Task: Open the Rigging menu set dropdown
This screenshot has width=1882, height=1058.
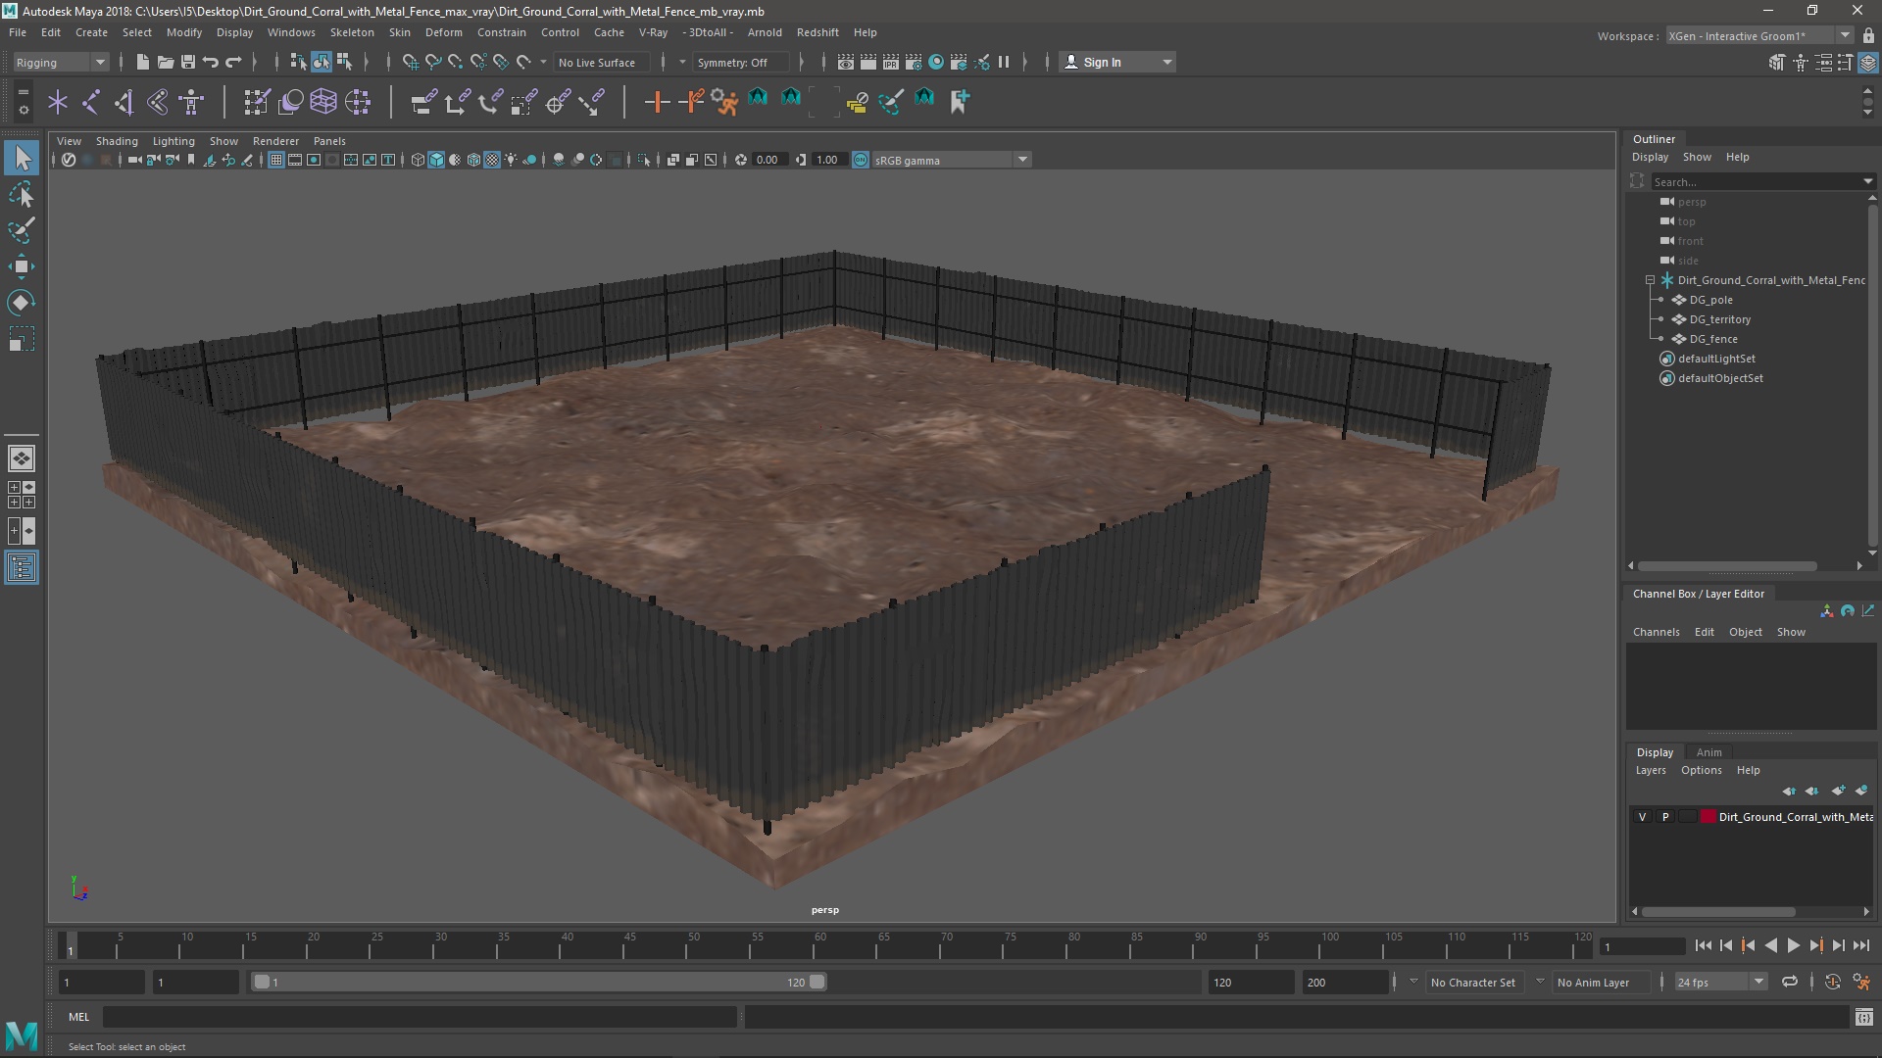Action: coord(60,62)
